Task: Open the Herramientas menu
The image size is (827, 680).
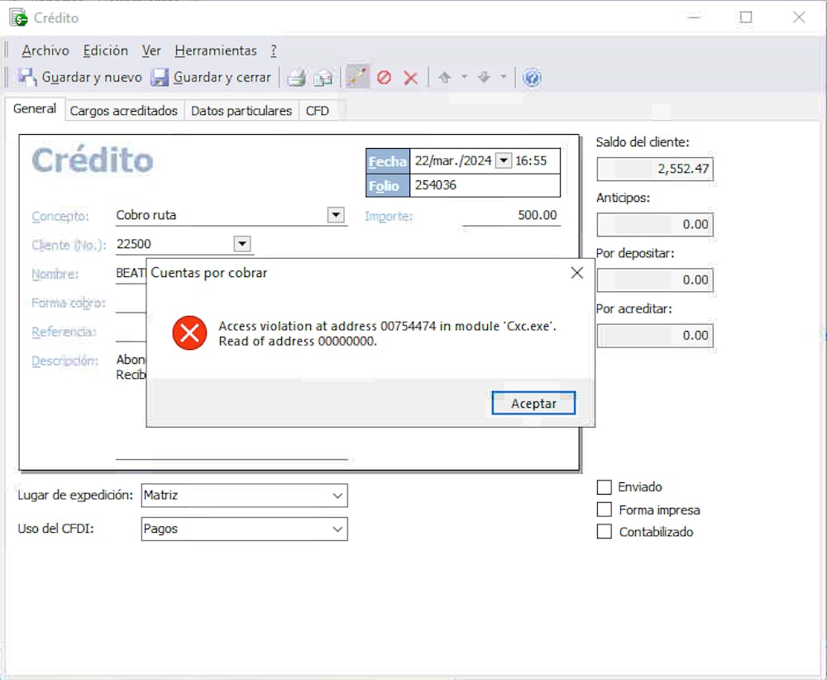Action: coord(216,50)
